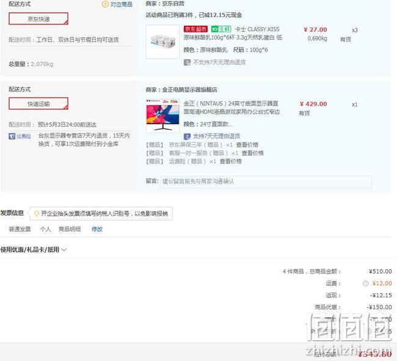Image resolution: width=397 pixels, height=361 pixels.
Task: Click the 商品明细 invoice text
Action: coord(70,229)
